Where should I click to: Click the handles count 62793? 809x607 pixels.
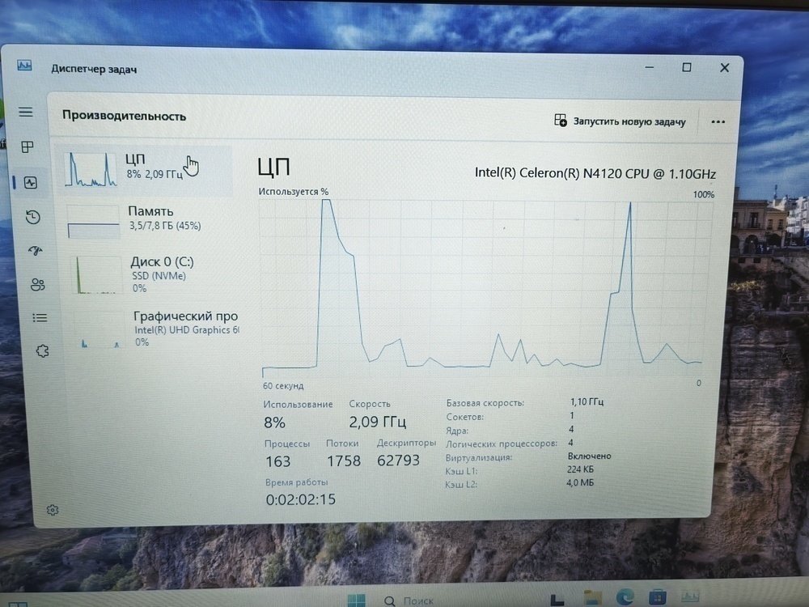coord(398,460)
